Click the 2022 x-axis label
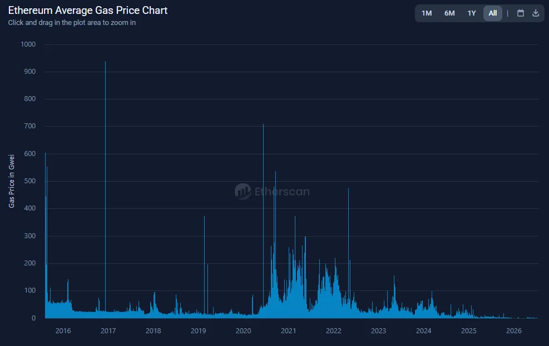Viewport: 549px width, 346px height. click(x=333, y=330)
